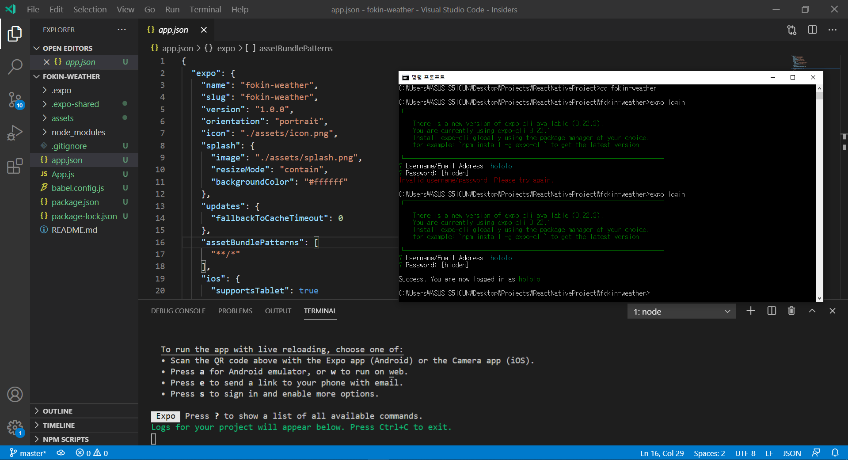Open package.json in the file tree
This screenshot has height=460, width=848.
click(x=75, y=202)
